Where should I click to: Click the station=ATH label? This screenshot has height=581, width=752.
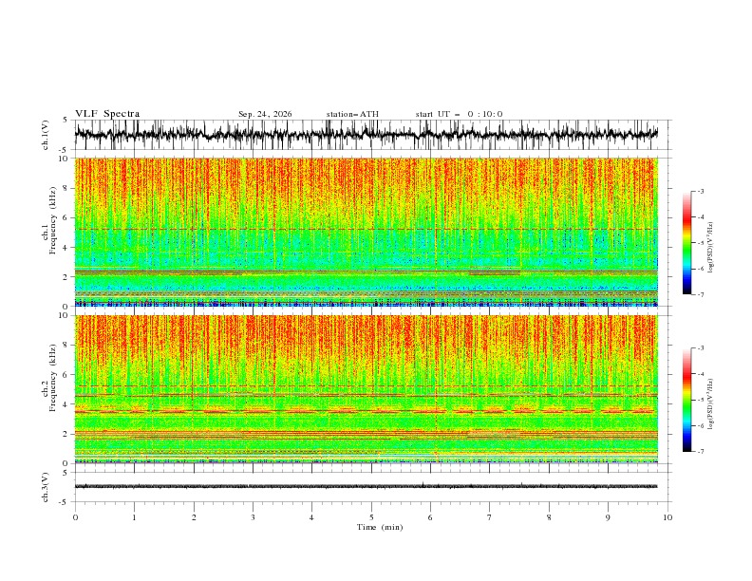352,114
